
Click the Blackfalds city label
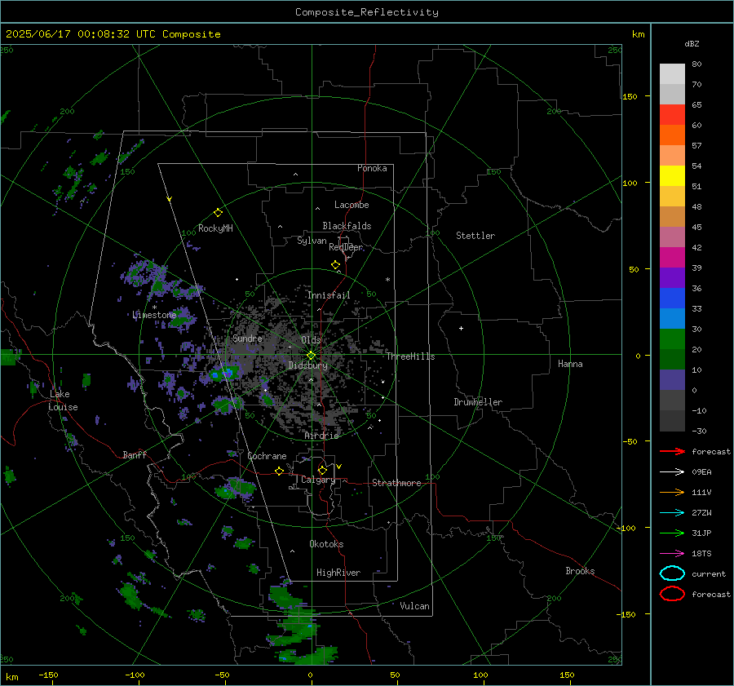347,226
